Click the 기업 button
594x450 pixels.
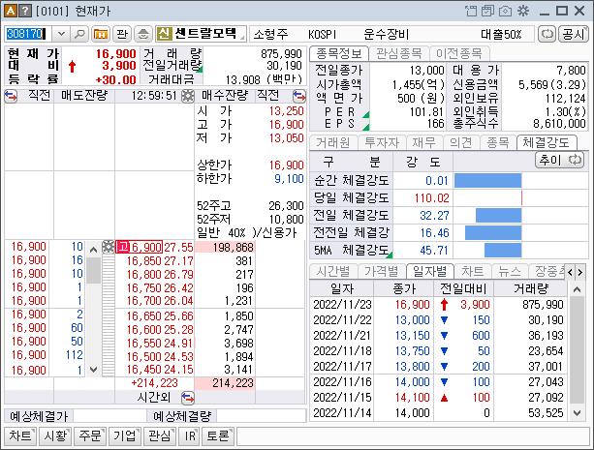pos(125,436)
